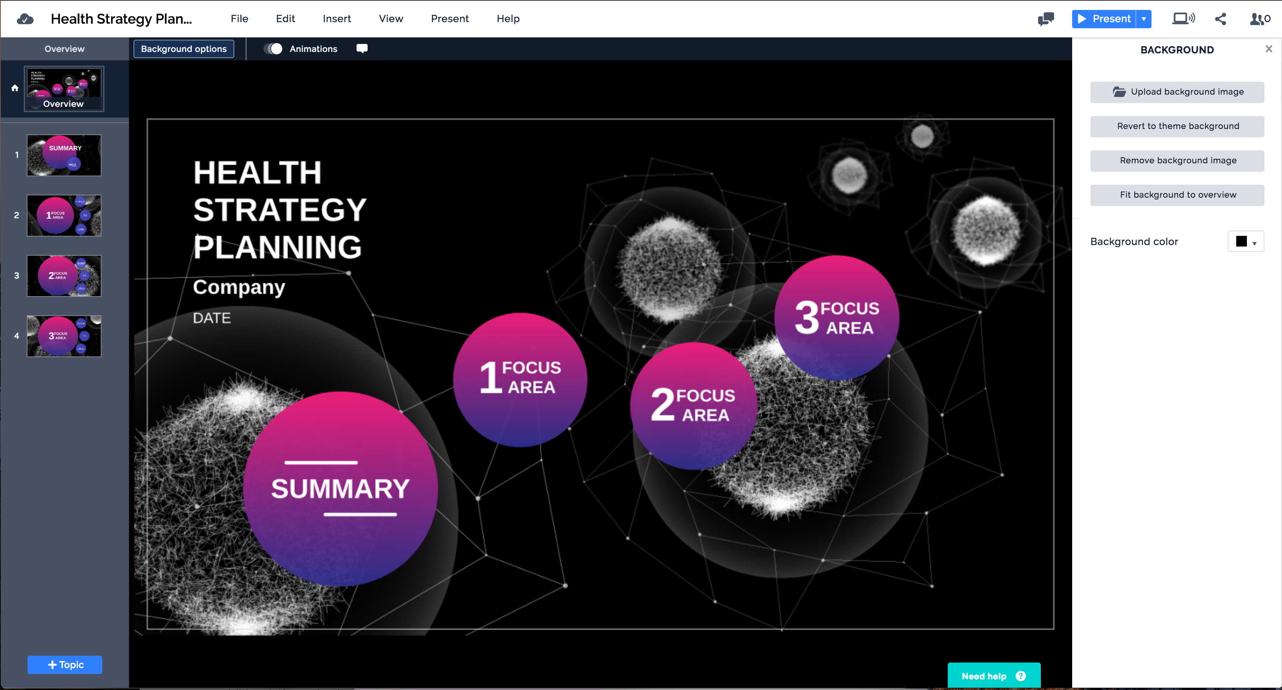Select the 3 Focus Area slide thumbnail
Viewport: 1282px width, 690px height.
coord(64,336)
